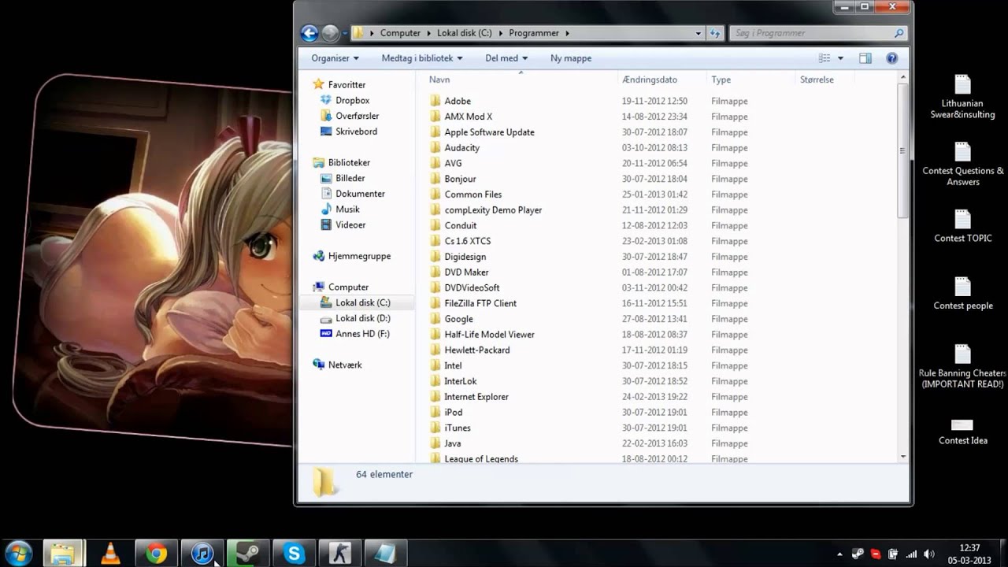Open the Dokumenter library
Image resolution: width=1008 pixels, height=567 pixels.
(x=353, y=194)
